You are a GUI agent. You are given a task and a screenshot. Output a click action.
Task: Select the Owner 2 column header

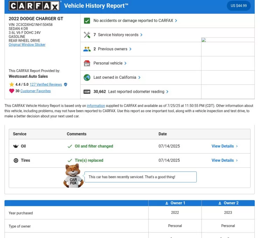(x=228, y=203)
